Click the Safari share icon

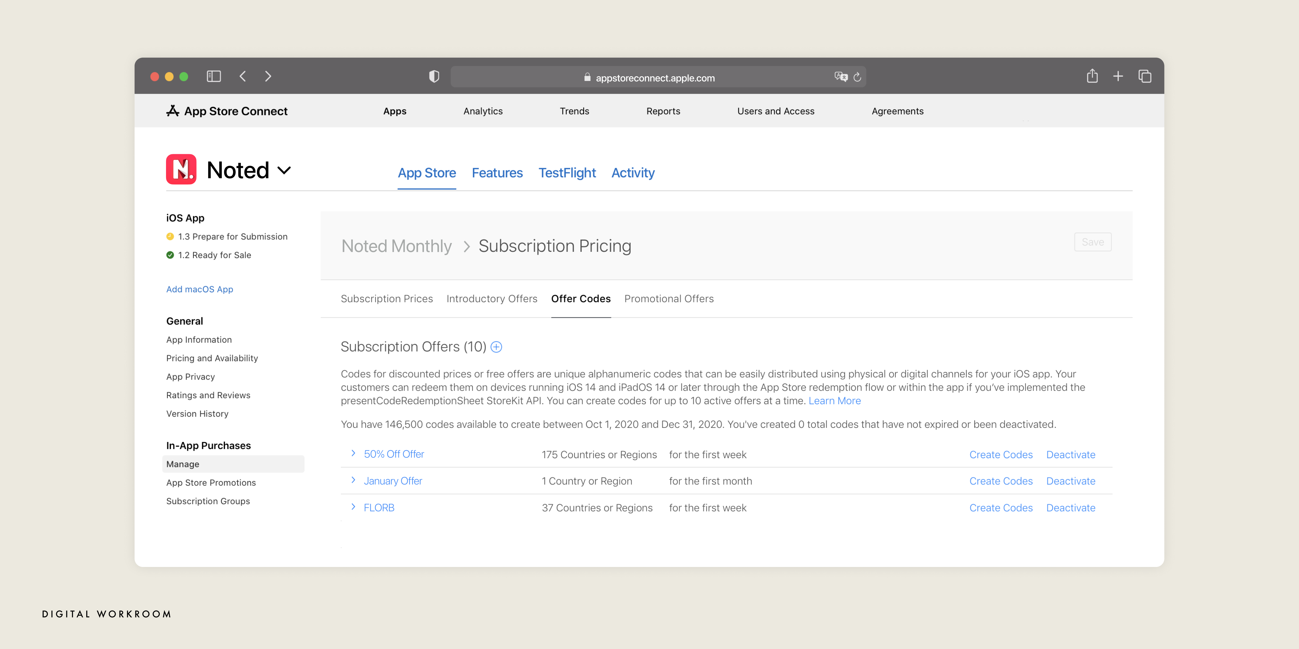(1092, 76)
